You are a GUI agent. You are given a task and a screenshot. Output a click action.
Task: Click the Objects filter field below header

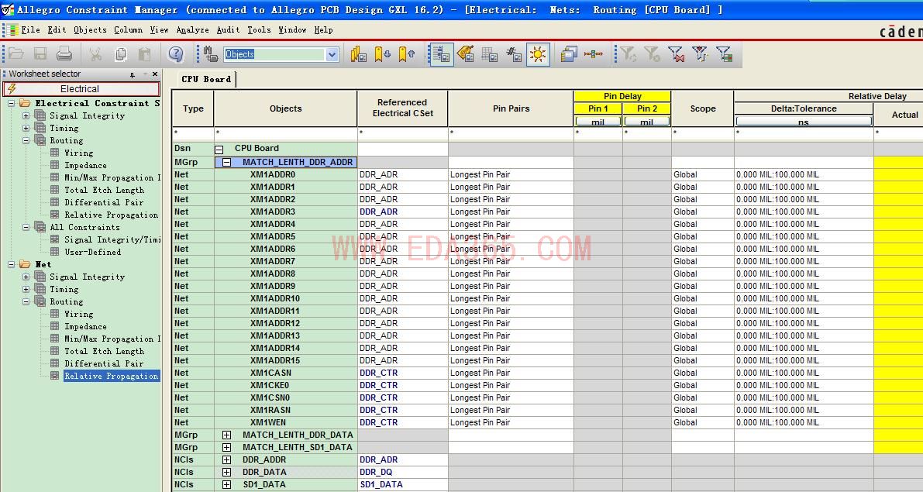pyautogui.click(x=285, y=133)
